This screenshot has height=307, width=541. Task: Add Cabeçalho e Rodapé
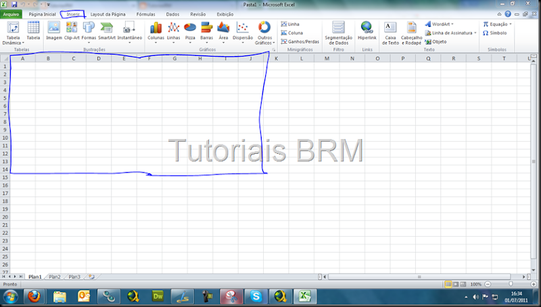(x=412, y=33)
